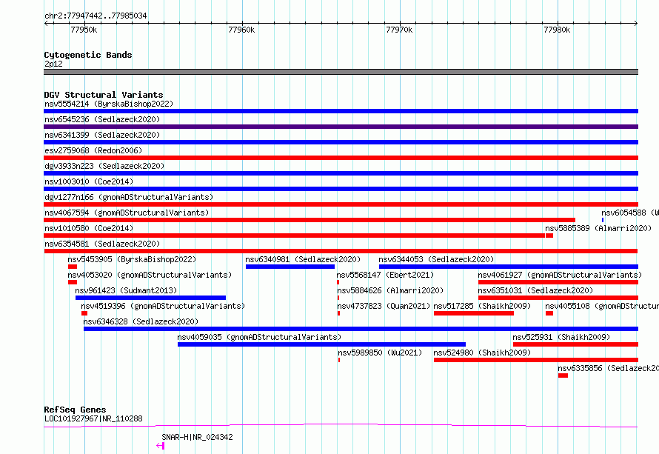This screenshot has height=454, width=659.
Task: Click the esv2759068 (Redon2006) label
Action: 93,150
